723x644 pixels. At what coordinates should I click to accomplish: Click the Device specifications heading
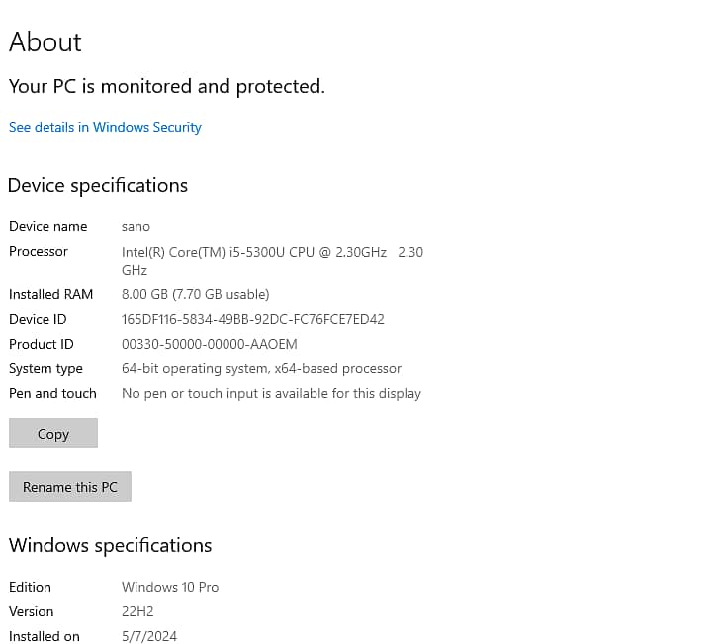[98, 185]
